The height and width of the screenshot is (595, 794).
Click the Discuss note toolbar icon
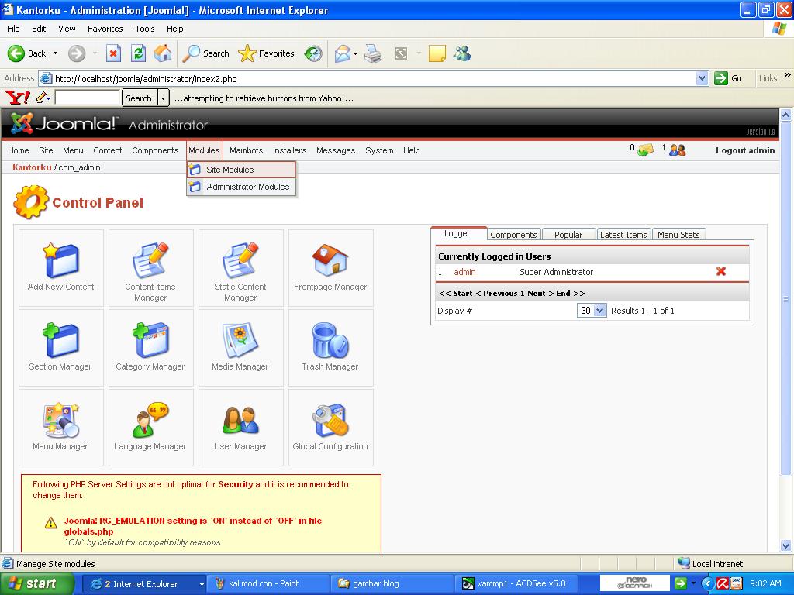click(x=437, y=53)
